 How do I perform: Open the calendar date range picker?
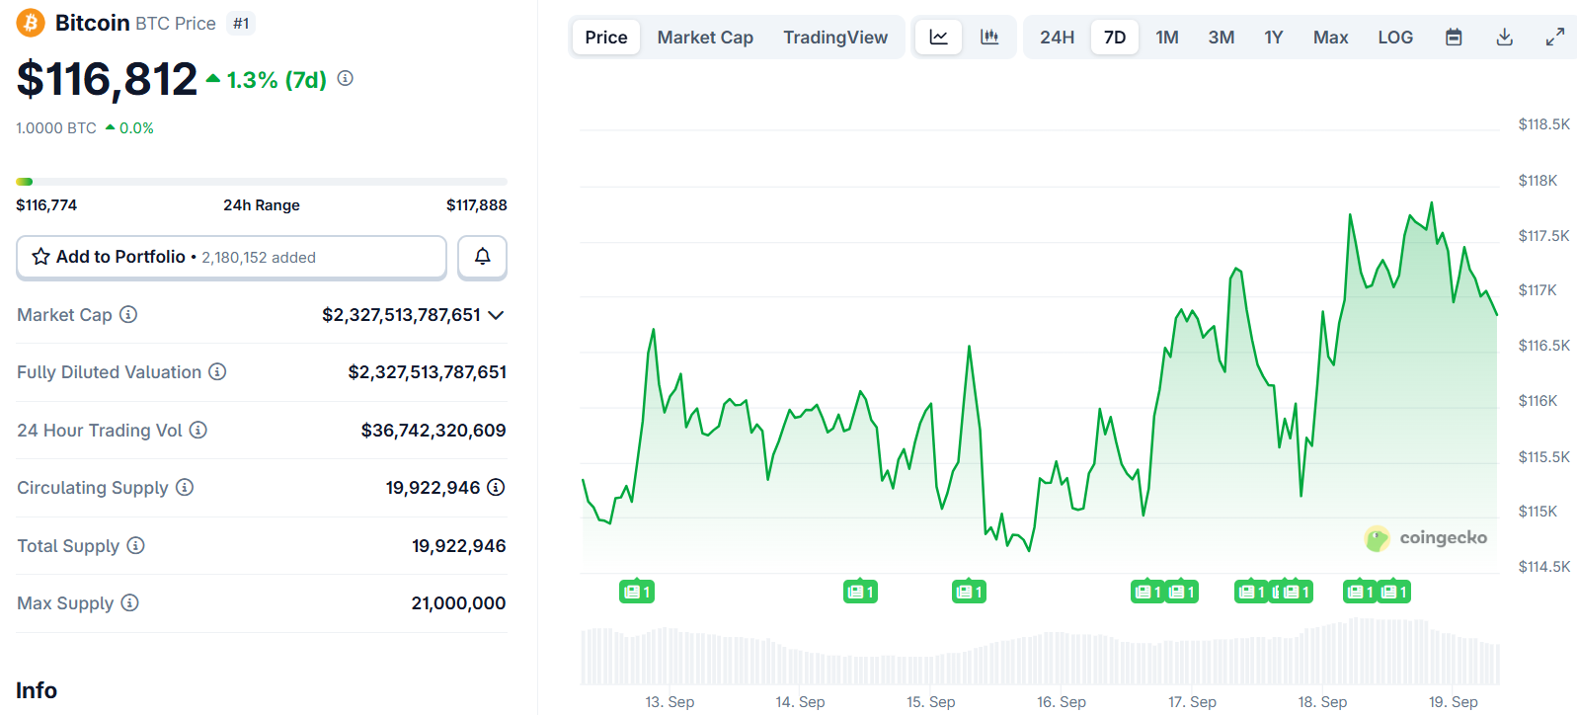coord(1454,38)
